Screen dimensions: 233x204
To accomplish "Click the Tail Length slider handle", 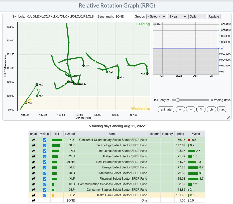I will tap(177, 100).
